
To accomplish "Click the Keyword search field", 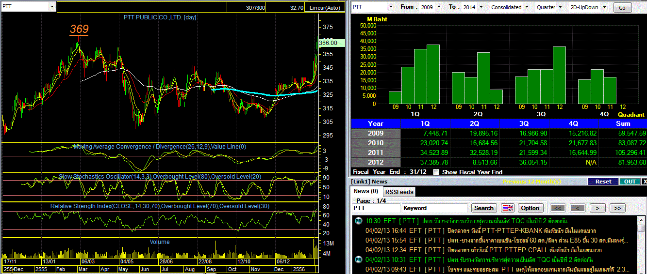I will coord(435,208).
